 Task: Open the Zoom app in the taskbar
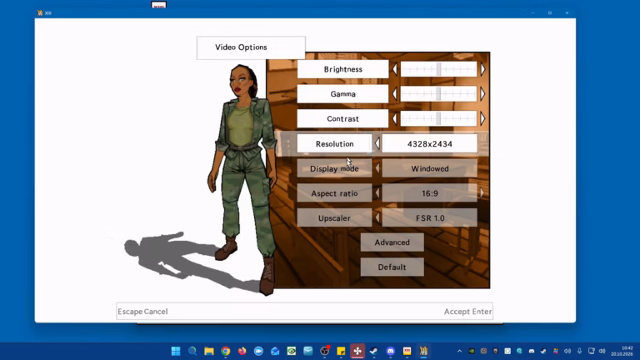258,351
